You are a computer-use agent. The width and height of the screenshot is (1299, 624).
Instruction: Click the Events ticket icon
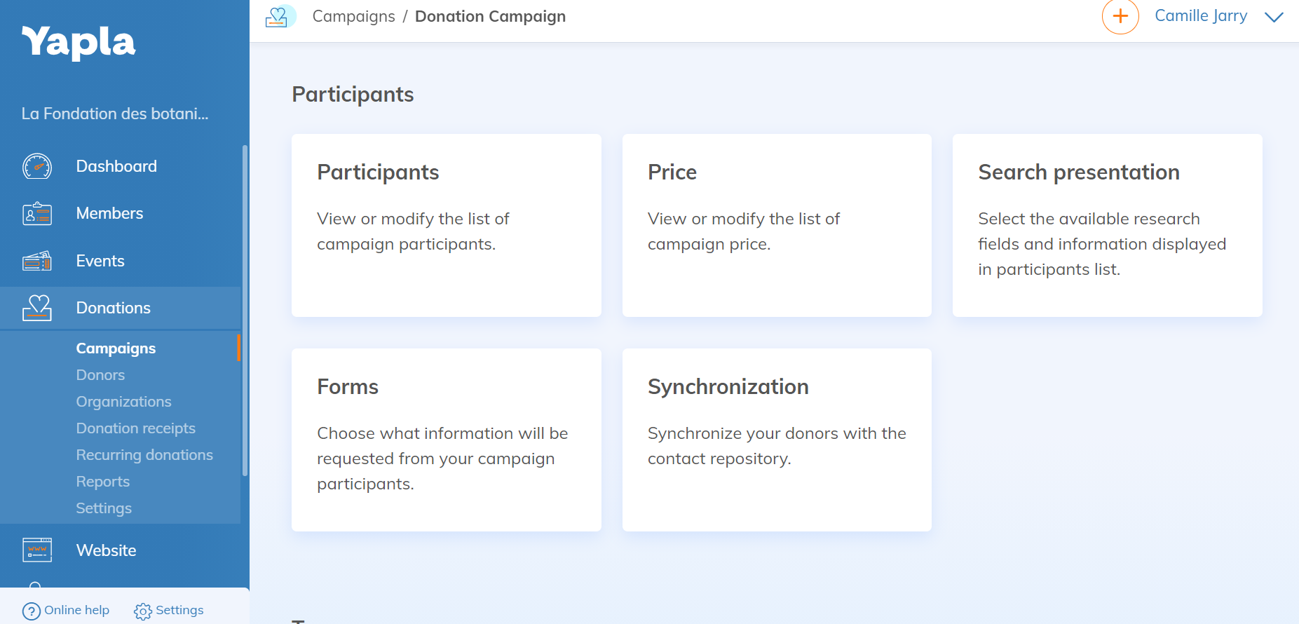(37, 261)
